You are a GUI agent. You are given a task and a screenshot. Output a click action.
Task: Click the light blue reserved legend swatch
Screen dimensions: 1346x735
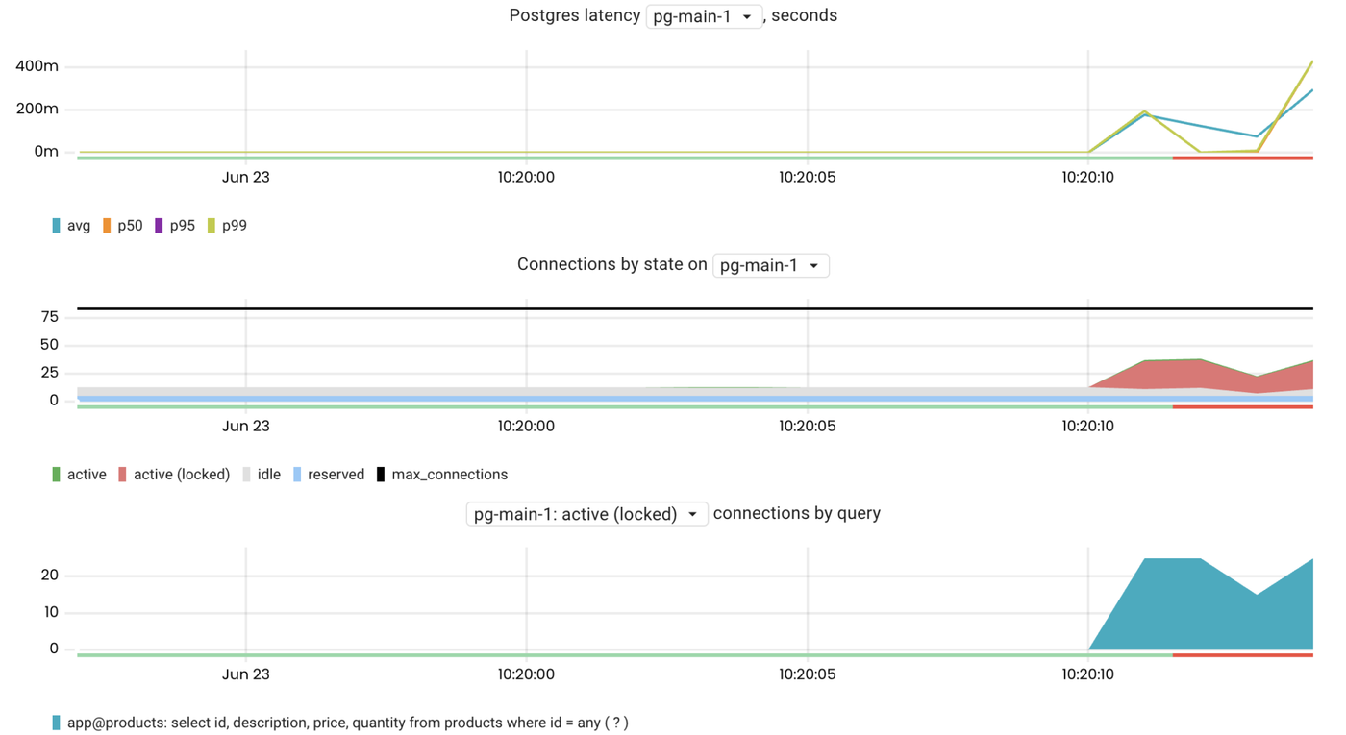297,475
